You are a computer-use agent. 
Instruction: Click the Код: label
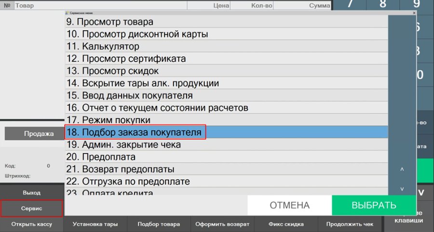(10, 166)
